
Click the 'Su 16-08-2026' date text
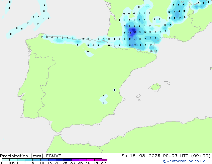click(x=141, y=156)
